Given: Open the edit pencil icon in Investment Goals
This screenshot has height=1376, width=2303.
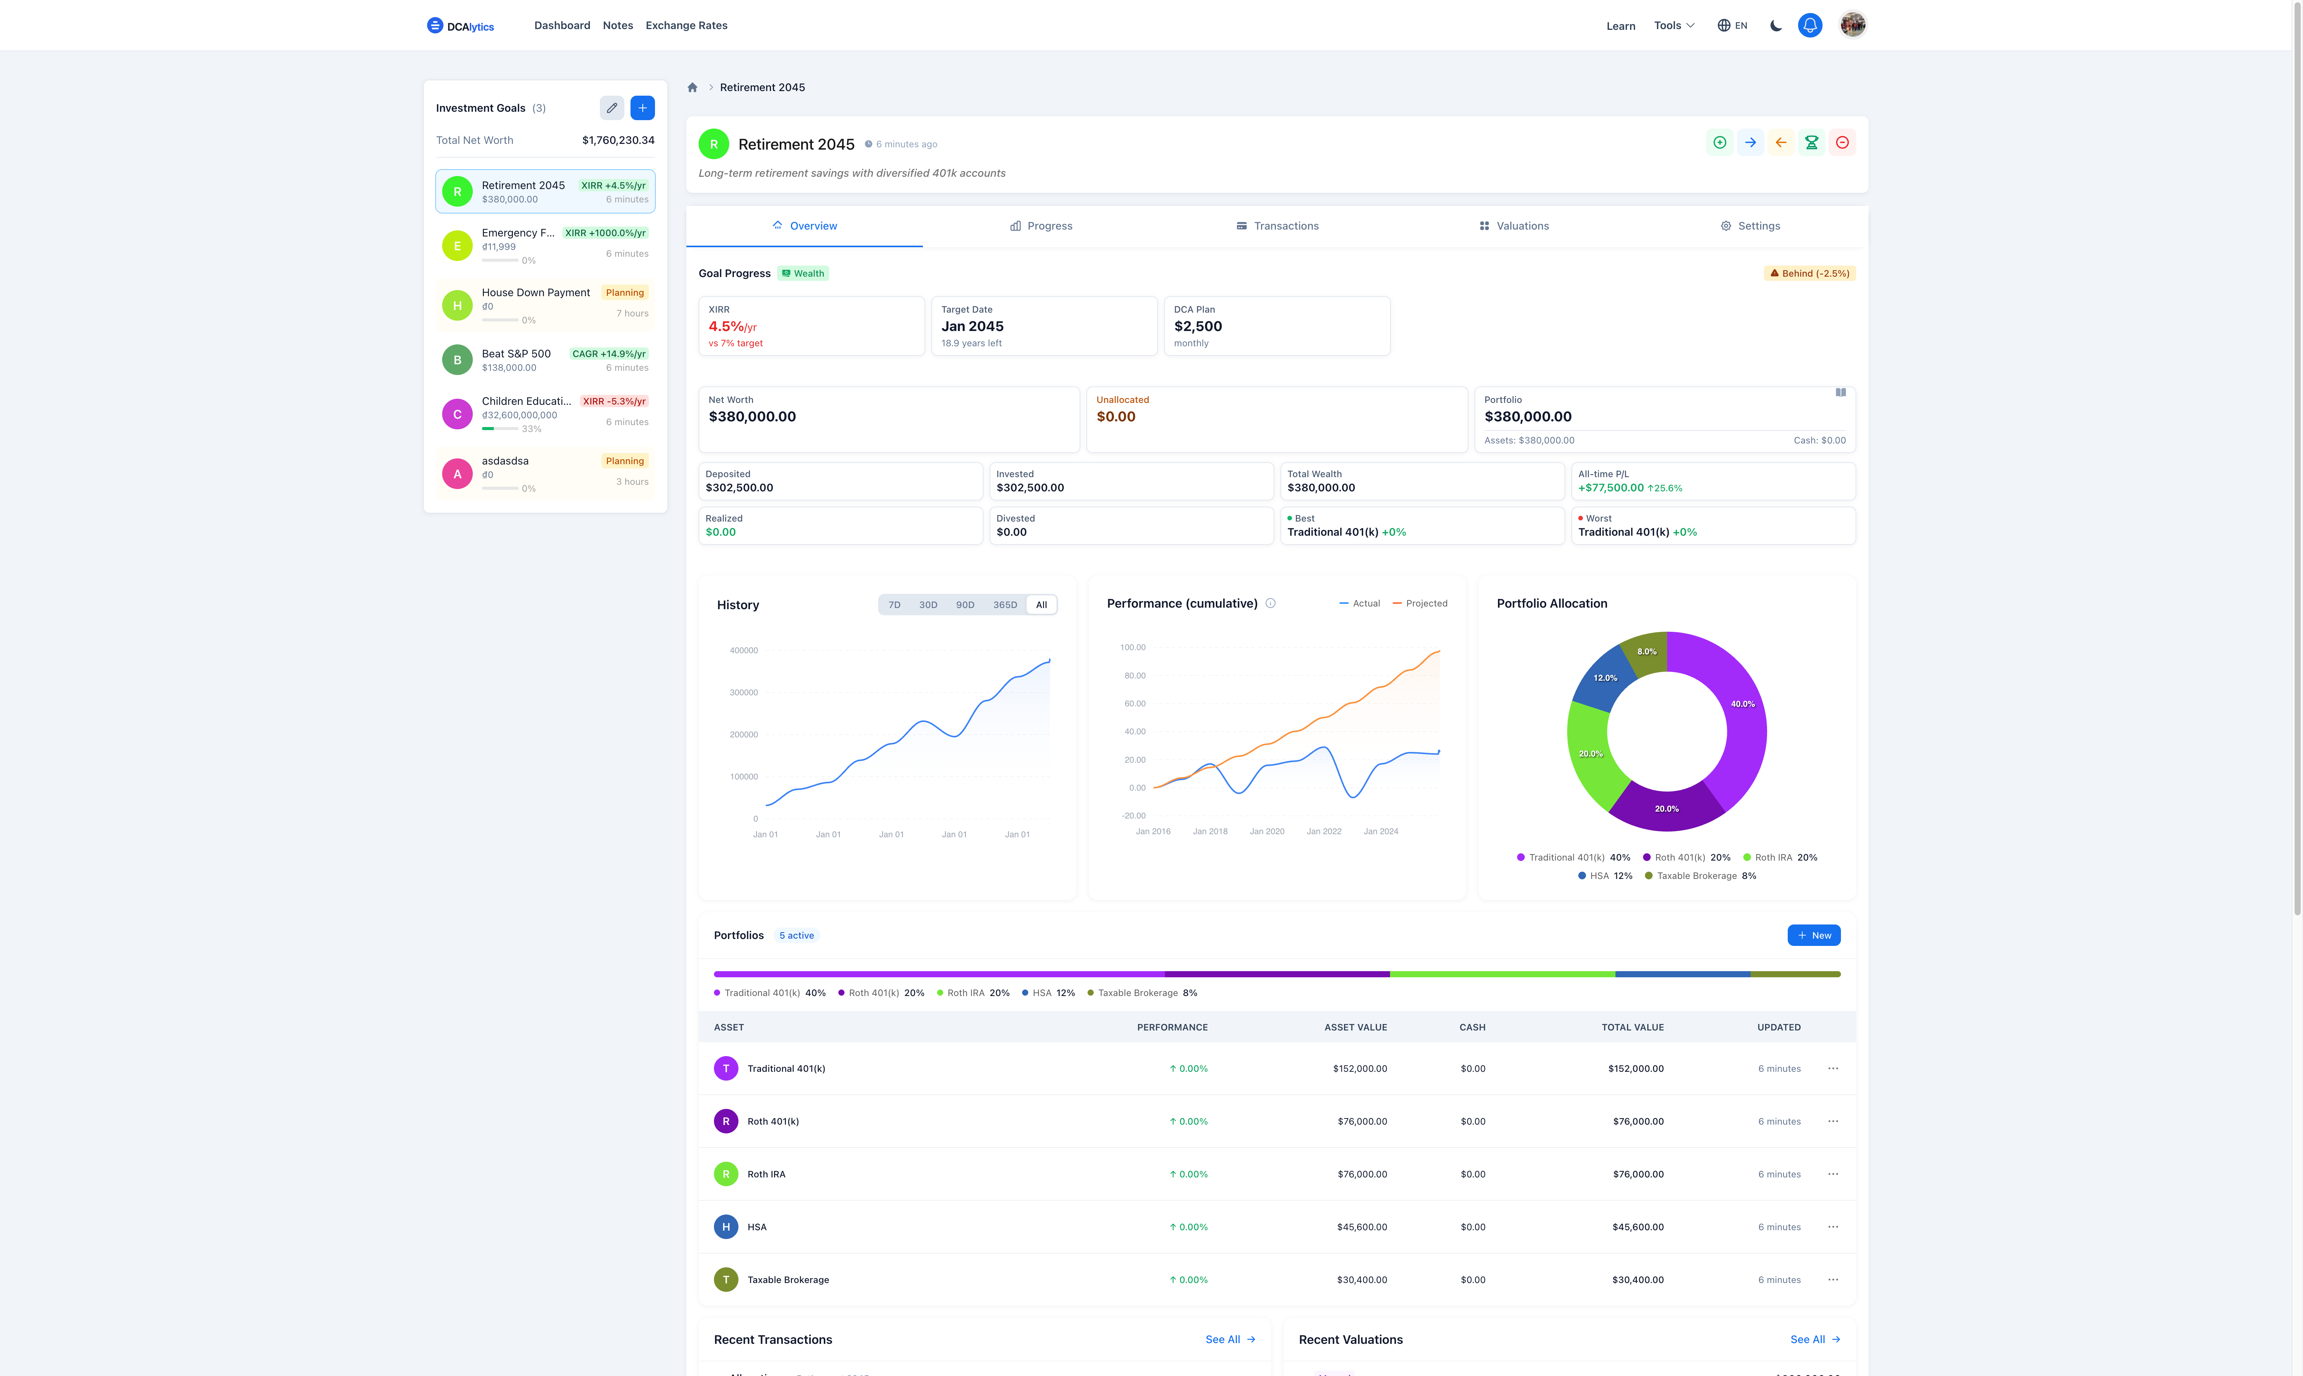Looking at the screenshot, I should coord(611,108).
